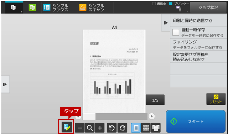
Task: Switch to single page view
Action: [x=136, y=128]
